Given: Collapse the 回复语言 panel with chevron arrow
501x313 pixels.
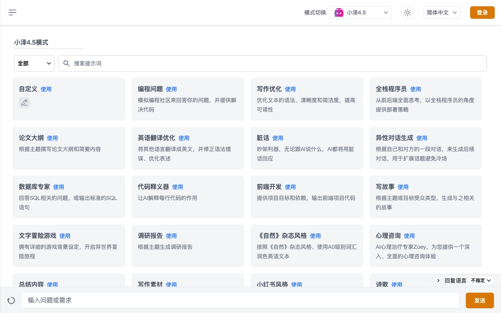Looking at the screenshot, I should 438,281.
